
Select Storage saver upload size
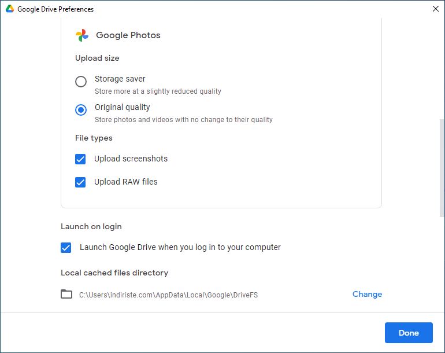(x=81, y=82)
